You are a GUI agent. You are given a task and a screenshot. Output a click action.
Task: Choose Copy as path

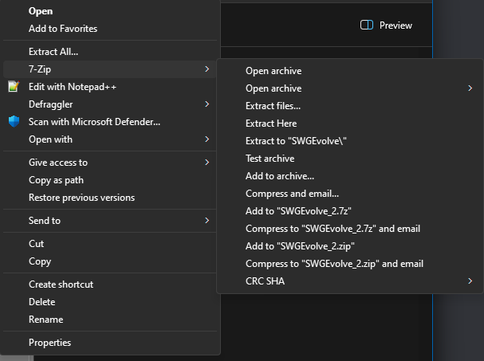click(x=110, y=180)
